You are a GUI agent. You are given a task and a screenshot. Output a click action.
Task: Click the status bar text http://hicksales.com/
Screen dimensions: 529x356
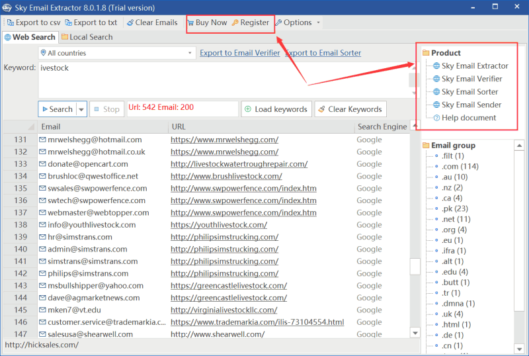(x=42, y=345)
